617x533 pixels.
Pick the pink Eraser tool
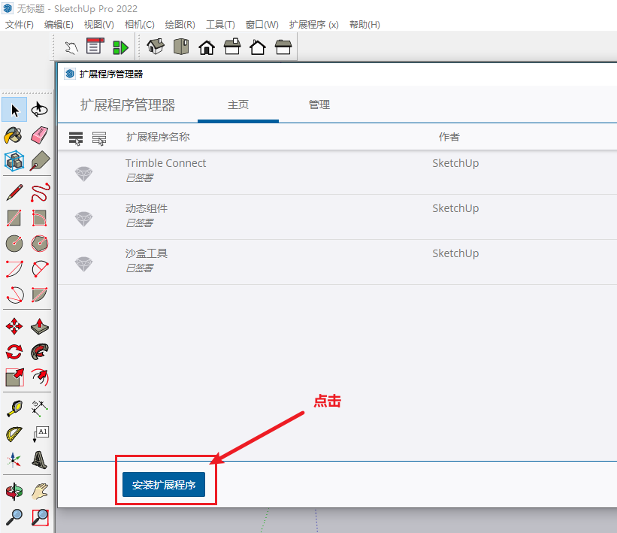[x=40, y=135]
